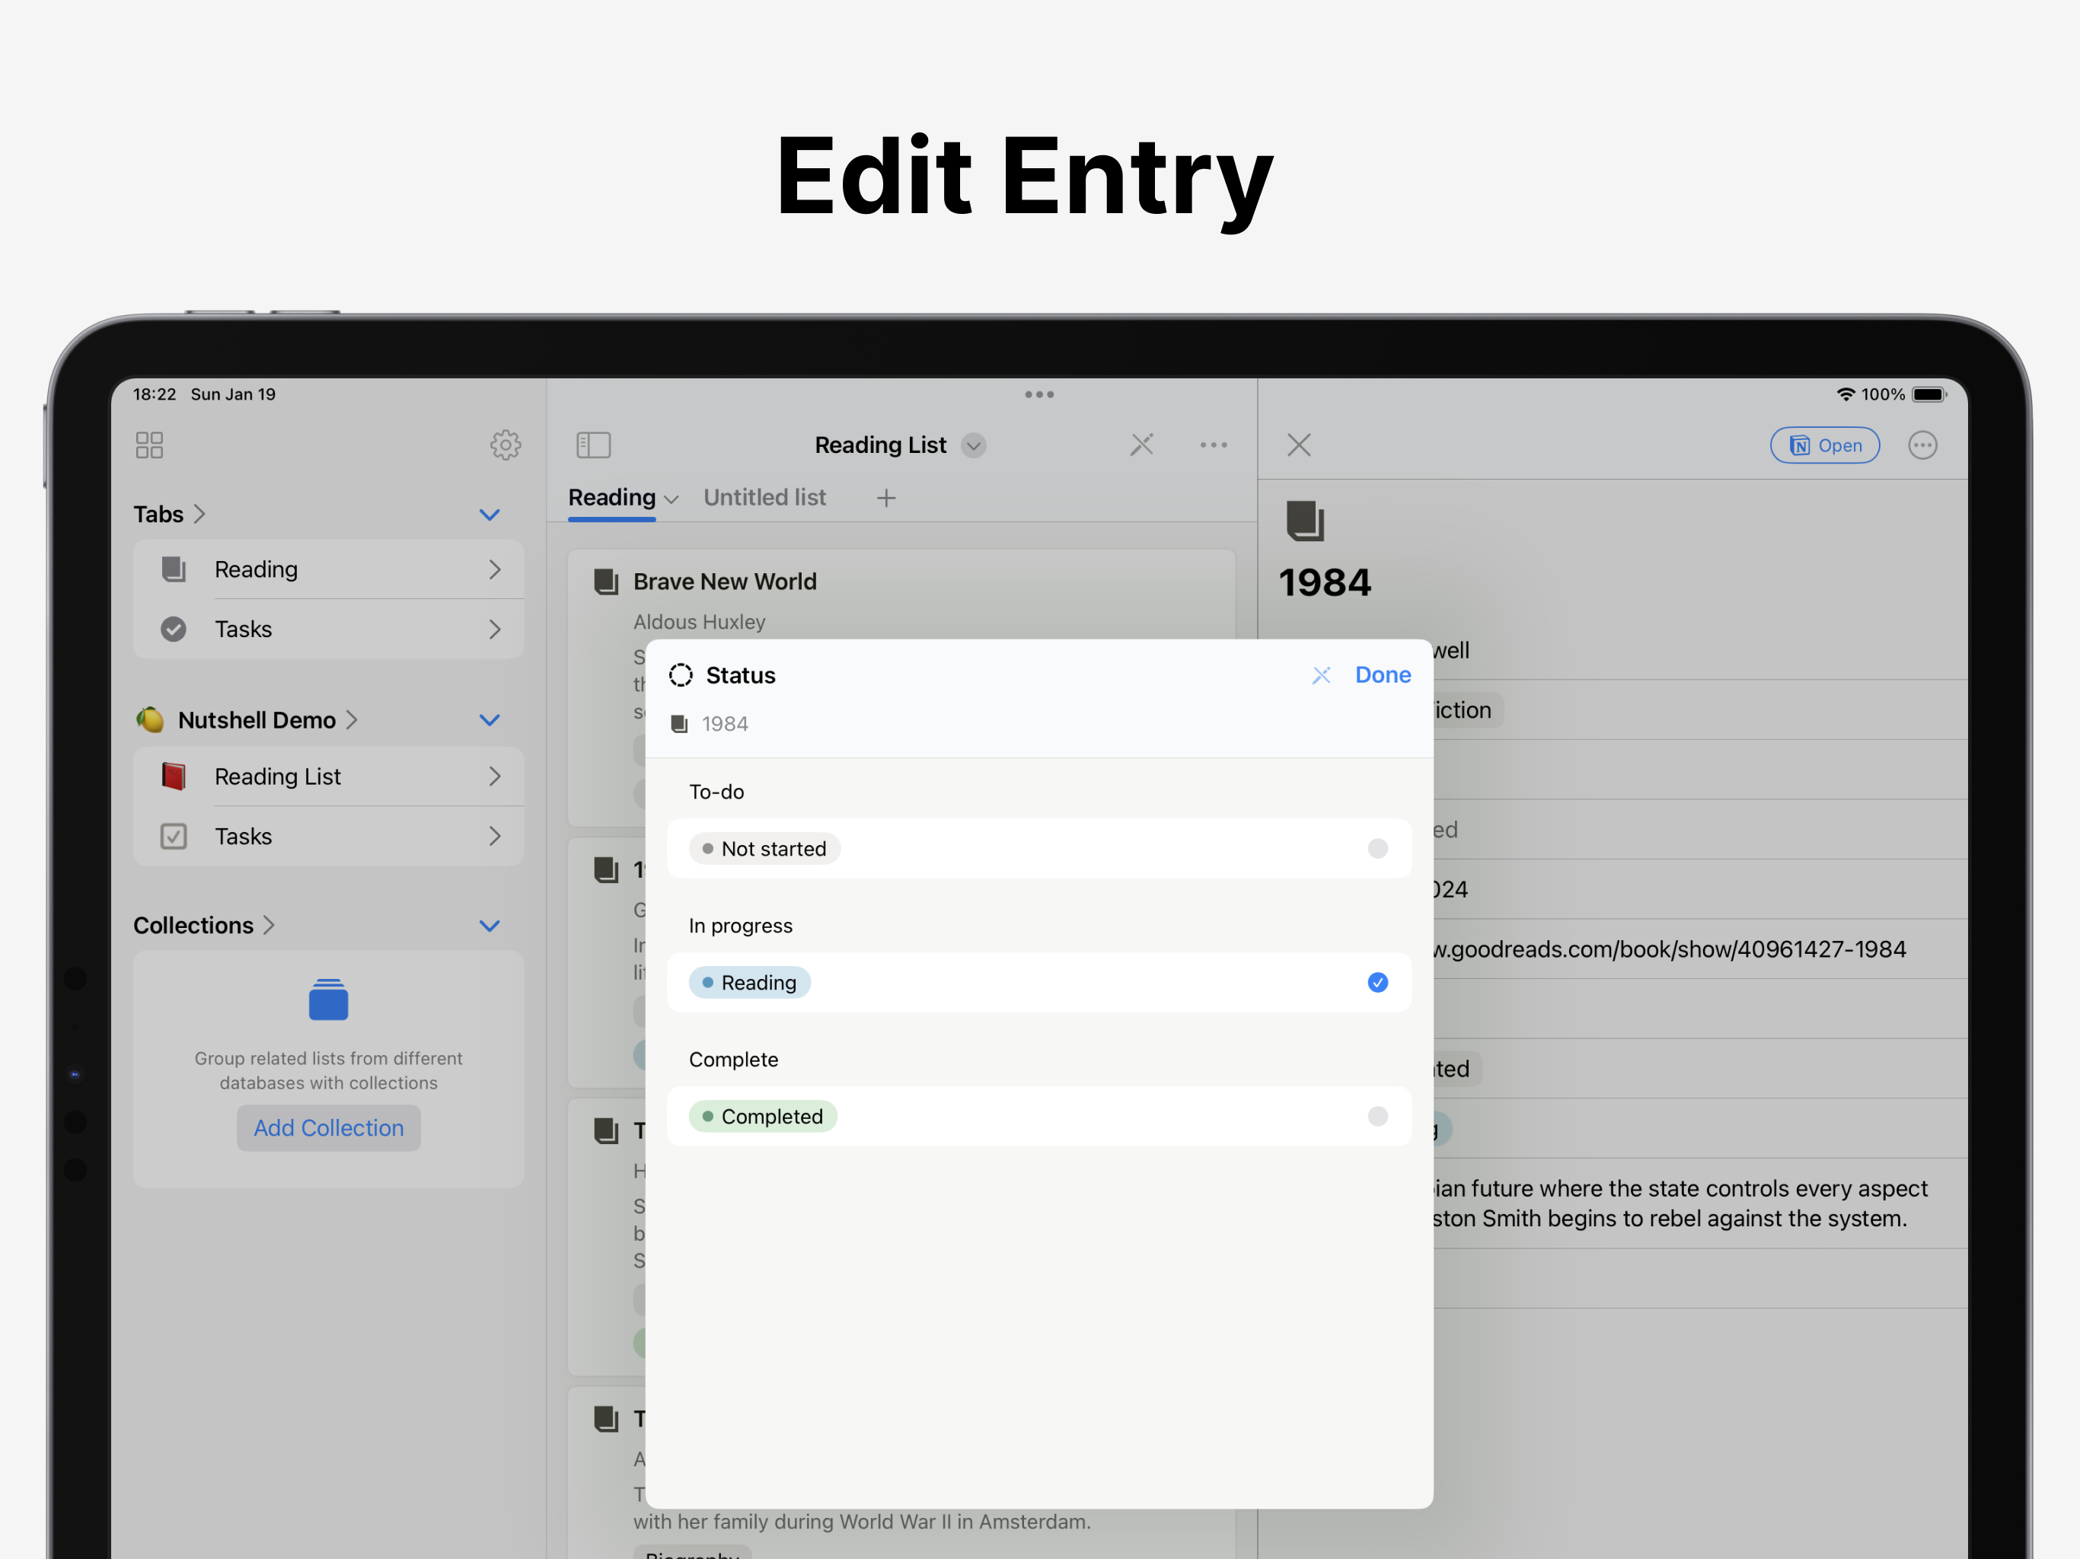Open the three-dot menu of Reading List

point(1214,445)
